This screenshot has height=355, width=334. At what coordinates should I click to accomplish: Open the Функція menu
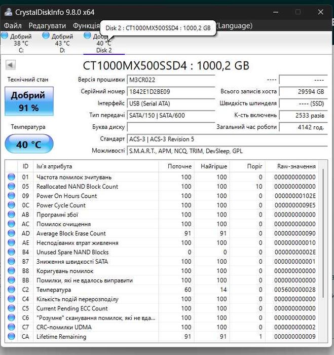tap(86, 25)
